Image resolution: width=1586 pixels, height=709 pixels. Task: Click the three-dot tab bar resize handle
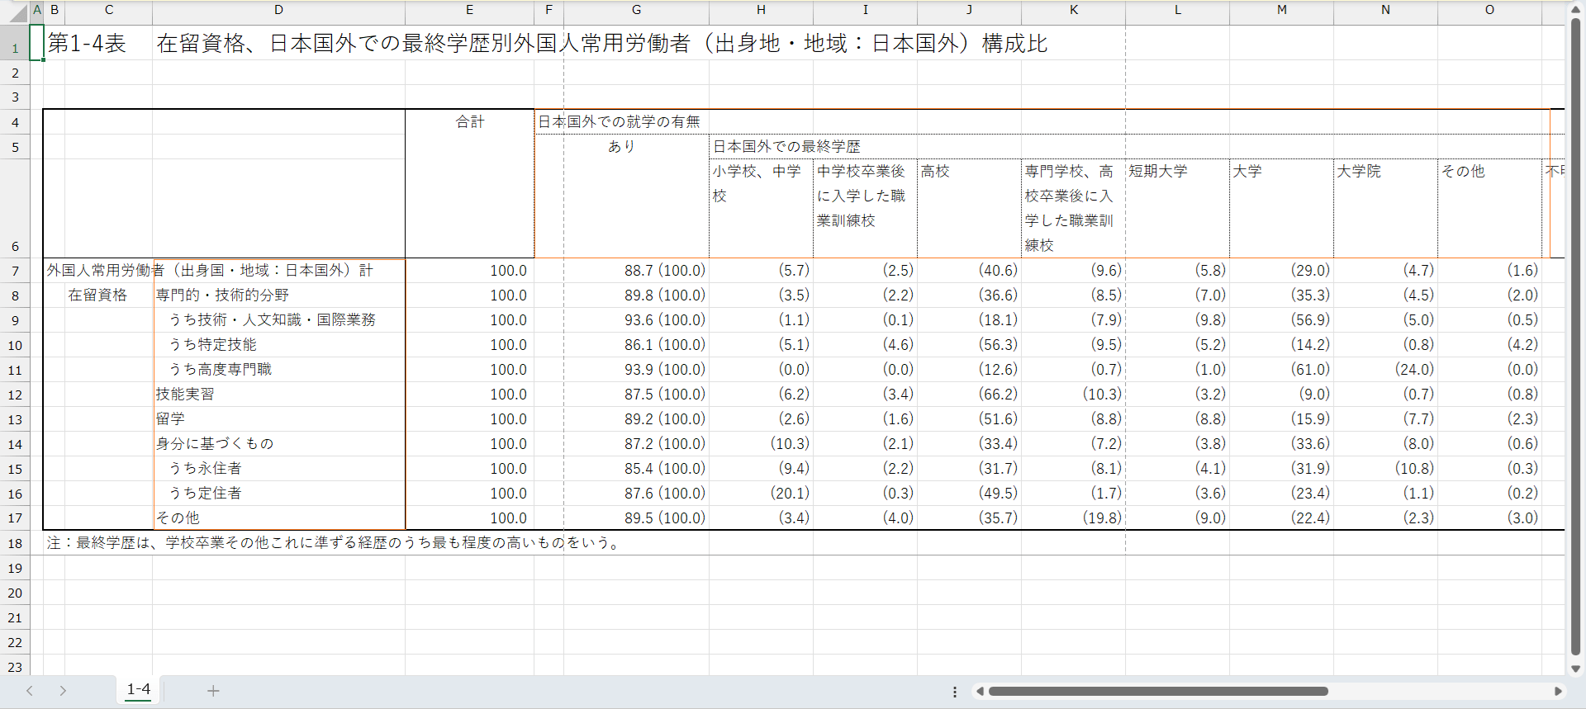coord(955,692)
